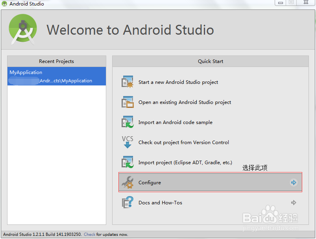This screenshot has height=239, width=316.
Task: Expand Docs and How-Tos gray arrow
Action: (294, 202)
